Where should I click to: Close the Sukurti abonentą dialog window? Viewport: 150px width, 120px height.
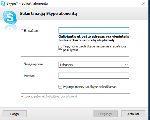pyautogui.click(x=144, y=3)
